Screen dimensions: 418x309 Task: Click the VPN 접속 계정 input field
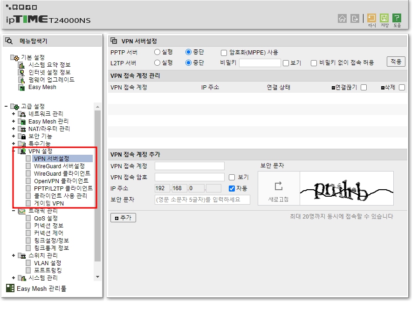(x=189, y=165)
